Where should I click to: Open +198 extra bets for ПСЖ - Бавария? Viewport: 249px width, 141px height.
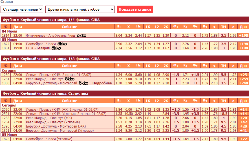pyautogui.click(x=243, y=48)
